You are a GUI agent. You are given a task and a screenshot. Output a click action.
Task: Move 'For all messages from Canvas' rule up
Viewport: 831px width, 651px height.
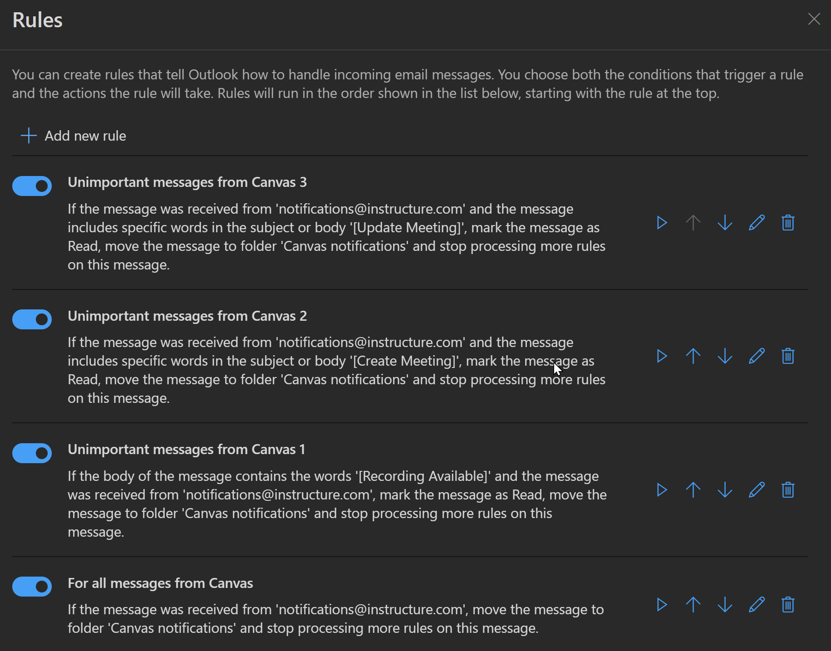[693, 605]
